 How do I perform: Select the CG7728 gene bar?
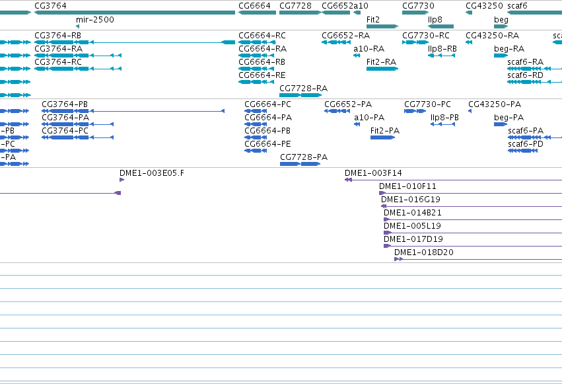click(300, 13)
